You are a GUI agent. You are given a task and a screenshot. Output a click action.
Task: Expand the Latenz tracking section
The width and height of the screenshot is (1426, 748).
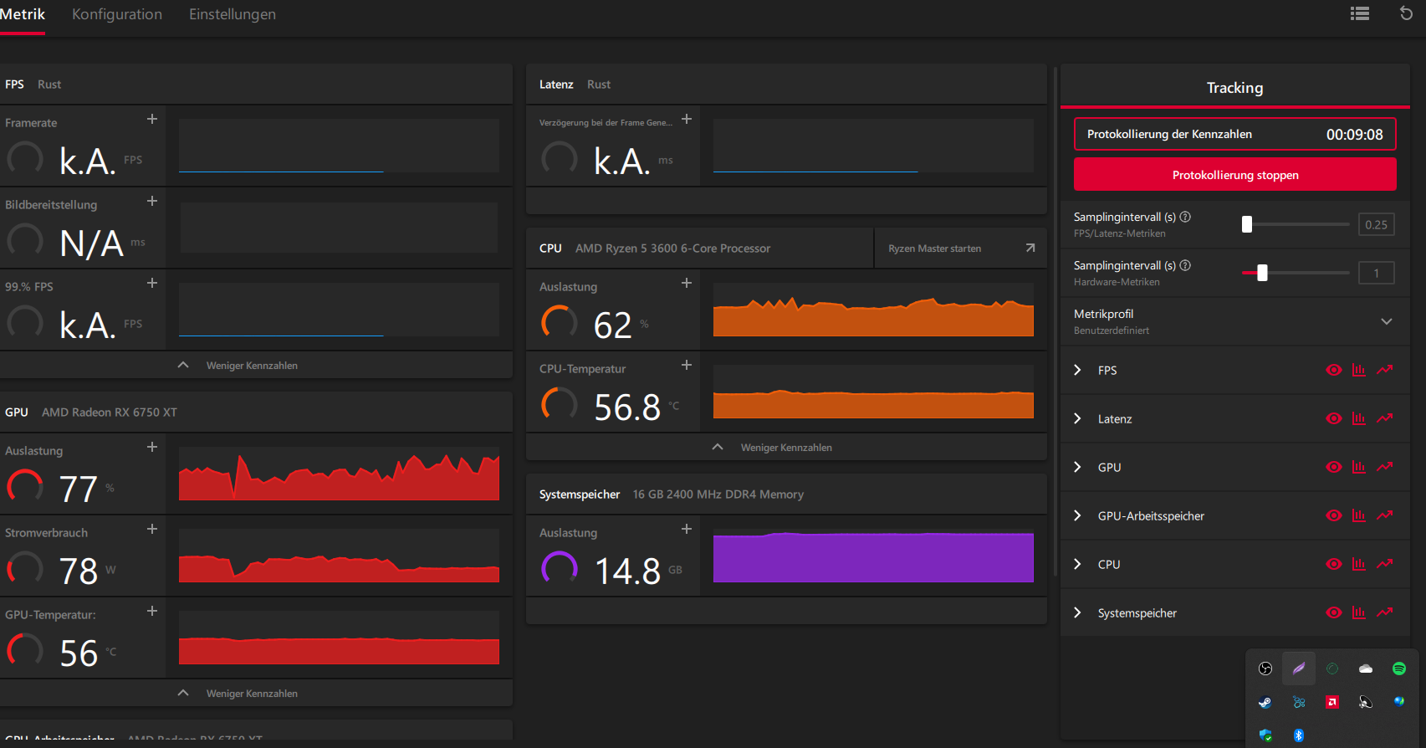point(1077,418)
